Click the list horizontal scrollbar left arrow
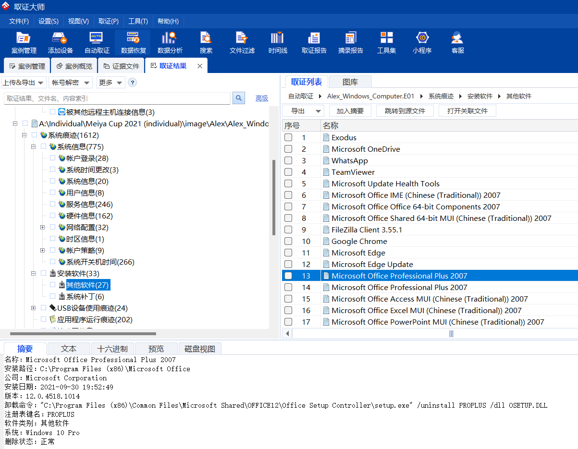The height and width of the screenshot is (449, 578). click(x=287, y=334)
